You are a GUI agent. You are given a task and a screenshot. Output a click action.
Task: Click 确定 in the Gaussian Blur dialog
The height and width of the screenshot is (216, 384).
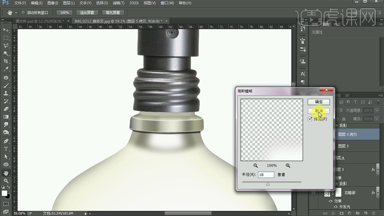[318, 102]
